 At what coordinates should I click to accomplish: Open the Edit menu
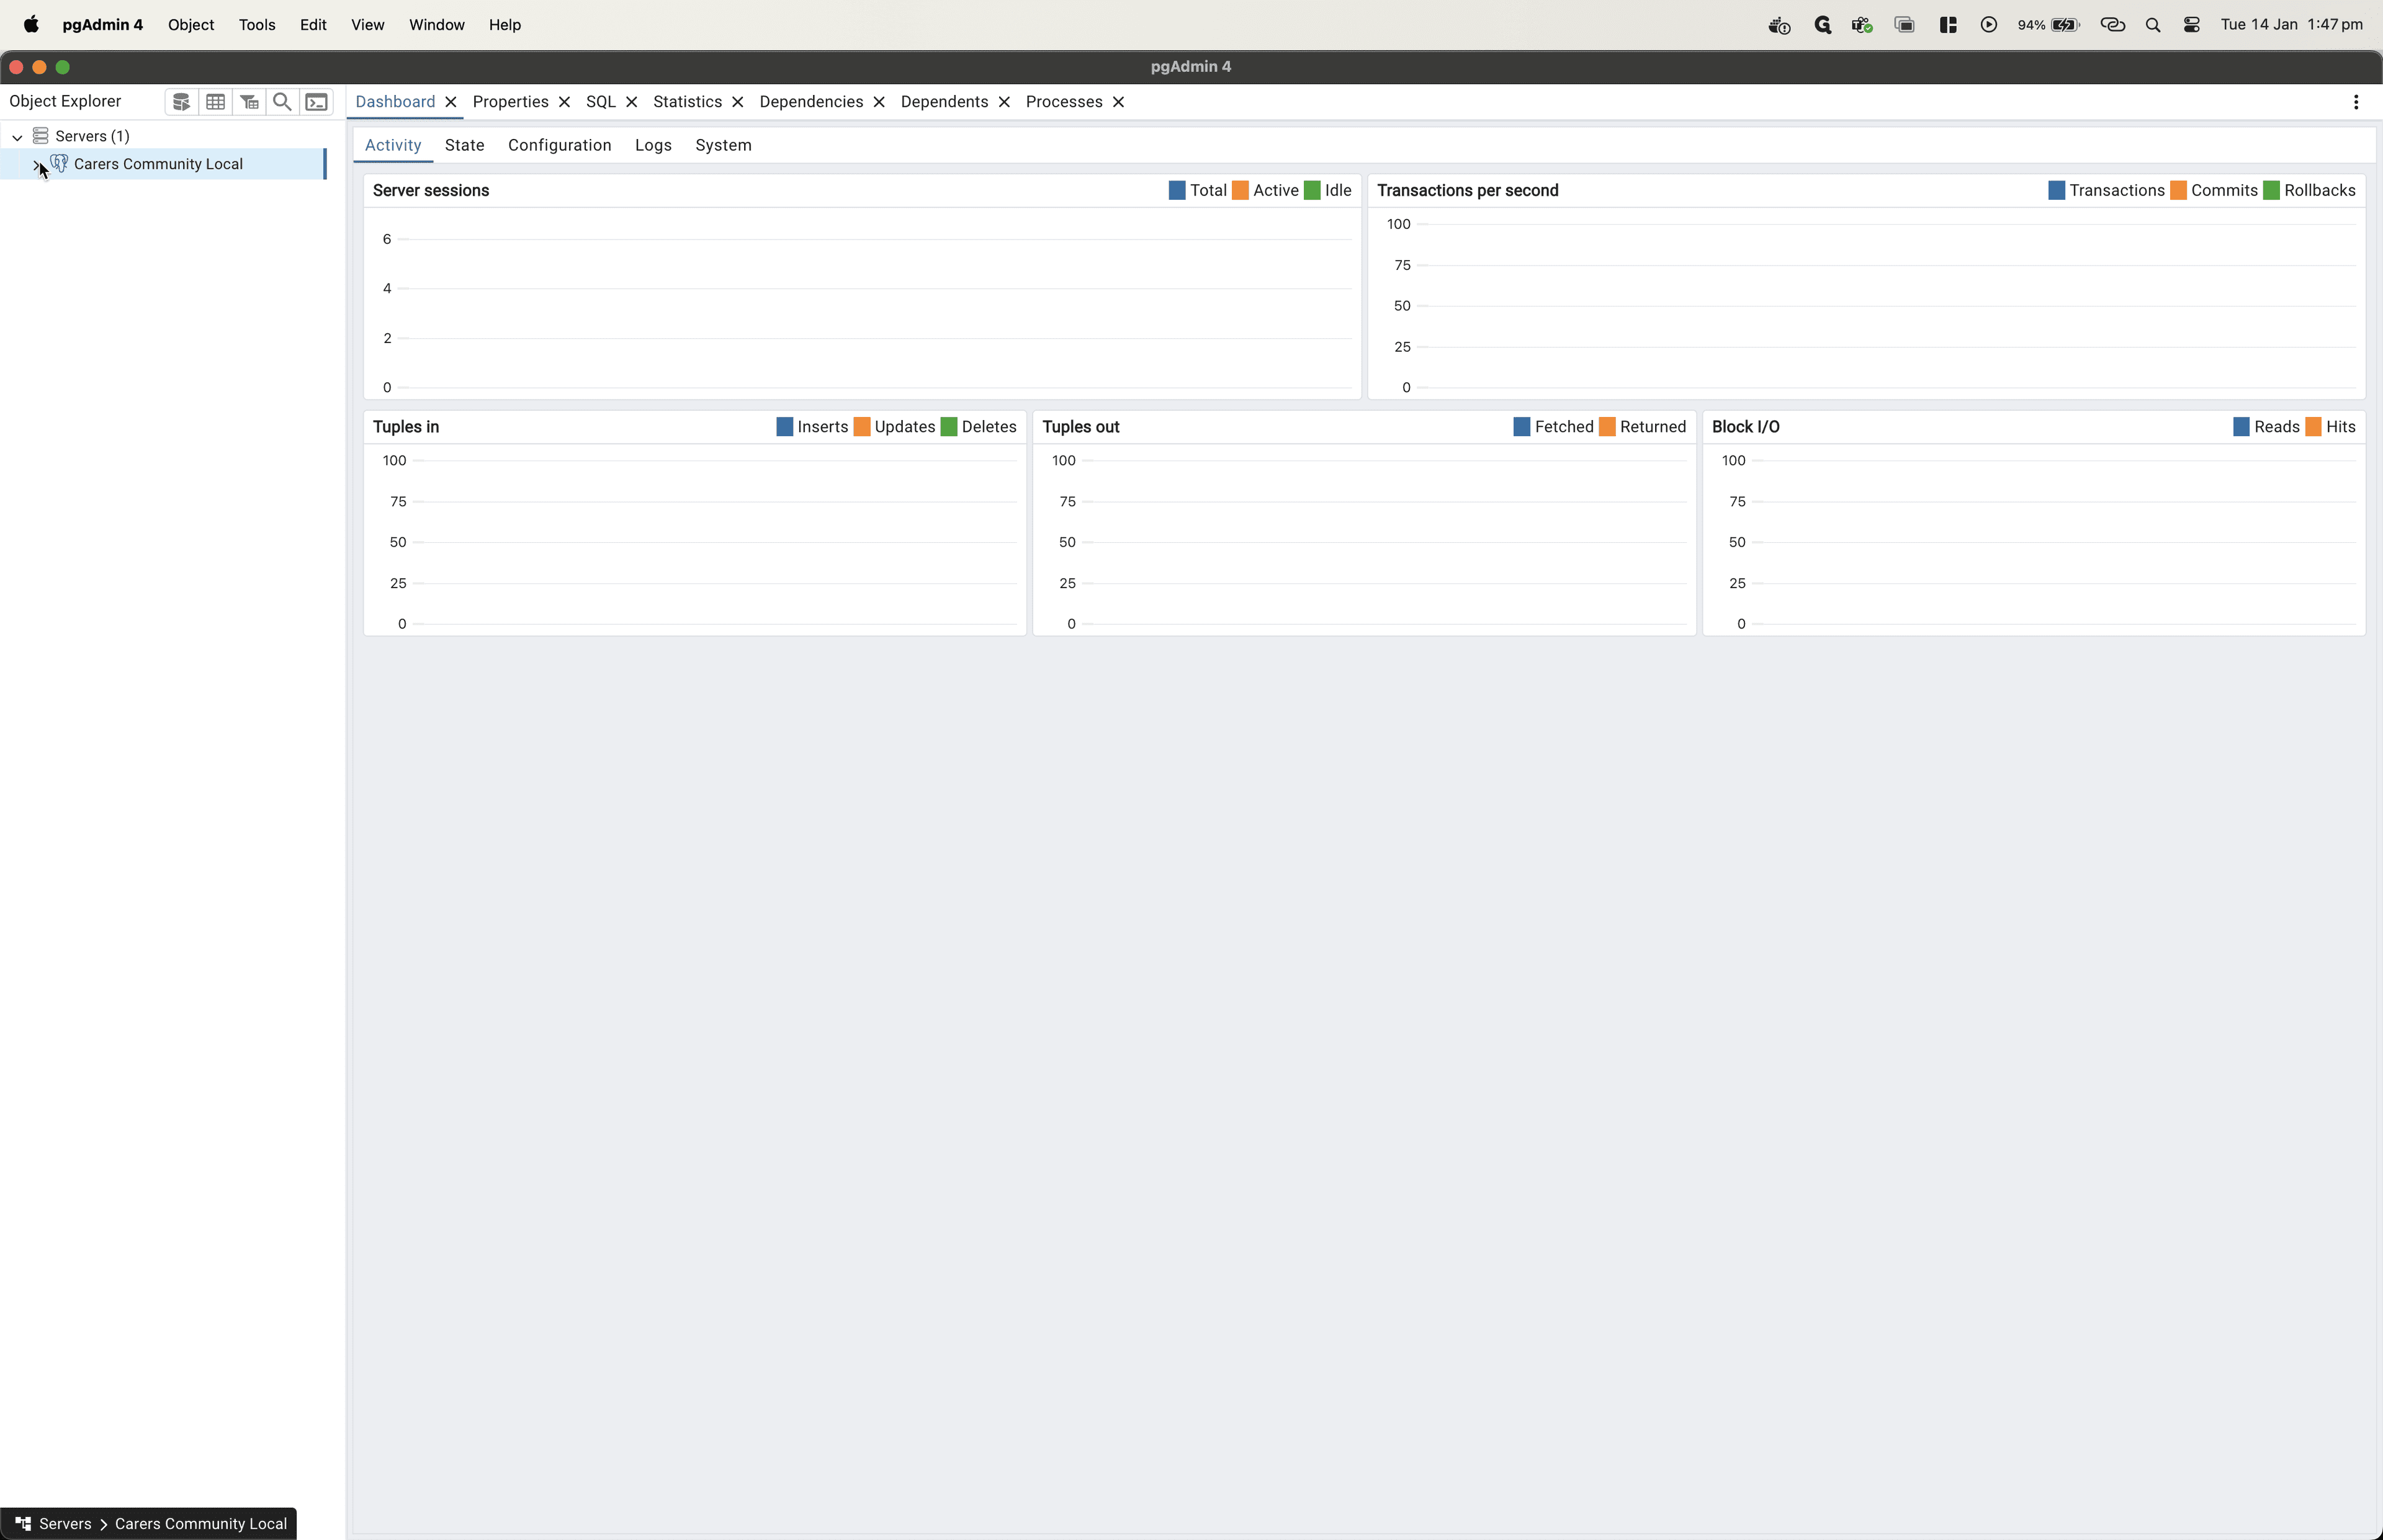[313, 25]
